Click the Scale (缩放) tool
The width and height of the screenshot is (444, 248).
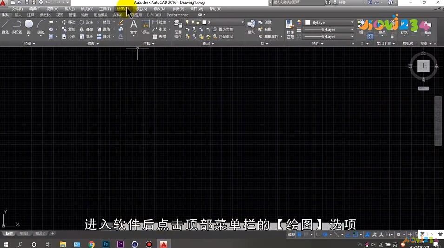tap(86, 37)
